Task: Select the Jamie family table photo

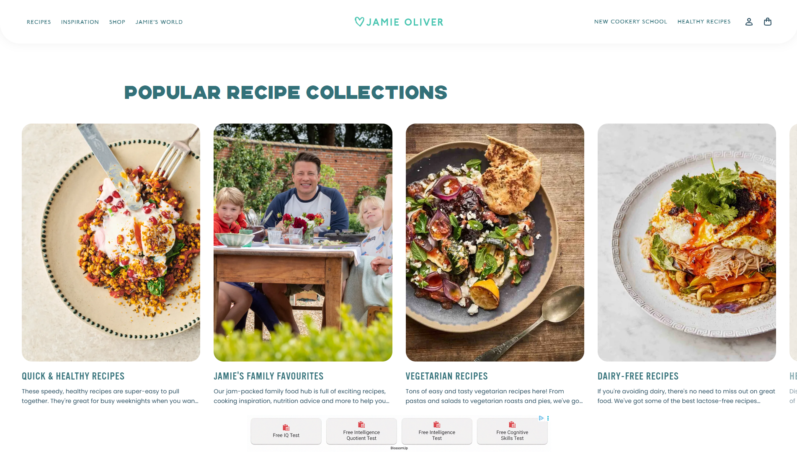Action: coord(303,243)
